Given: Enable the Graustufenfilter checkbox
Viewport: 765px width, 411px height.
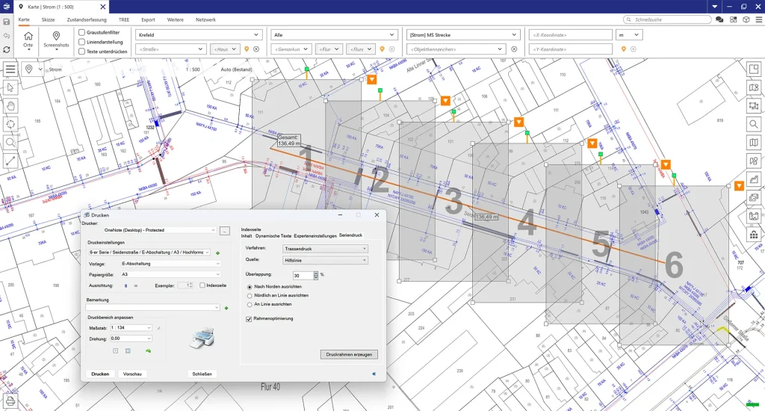Looking at the screenshot, I should [81, 32].
